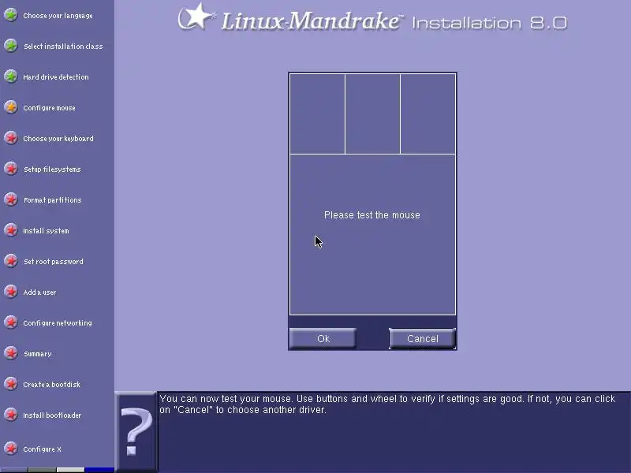Screen dimensions: 631x473
Task: Click the red star beside Add a user
Action: [11, 292]
